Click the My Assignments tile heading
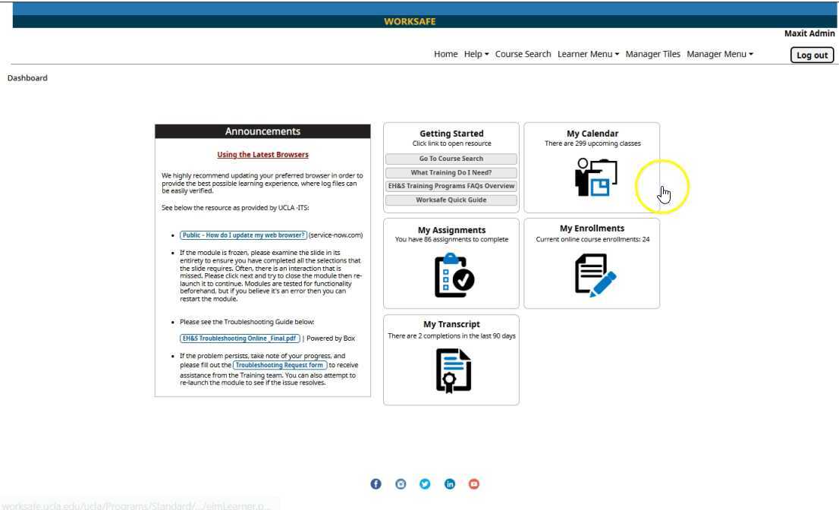 tap(451, 230)
